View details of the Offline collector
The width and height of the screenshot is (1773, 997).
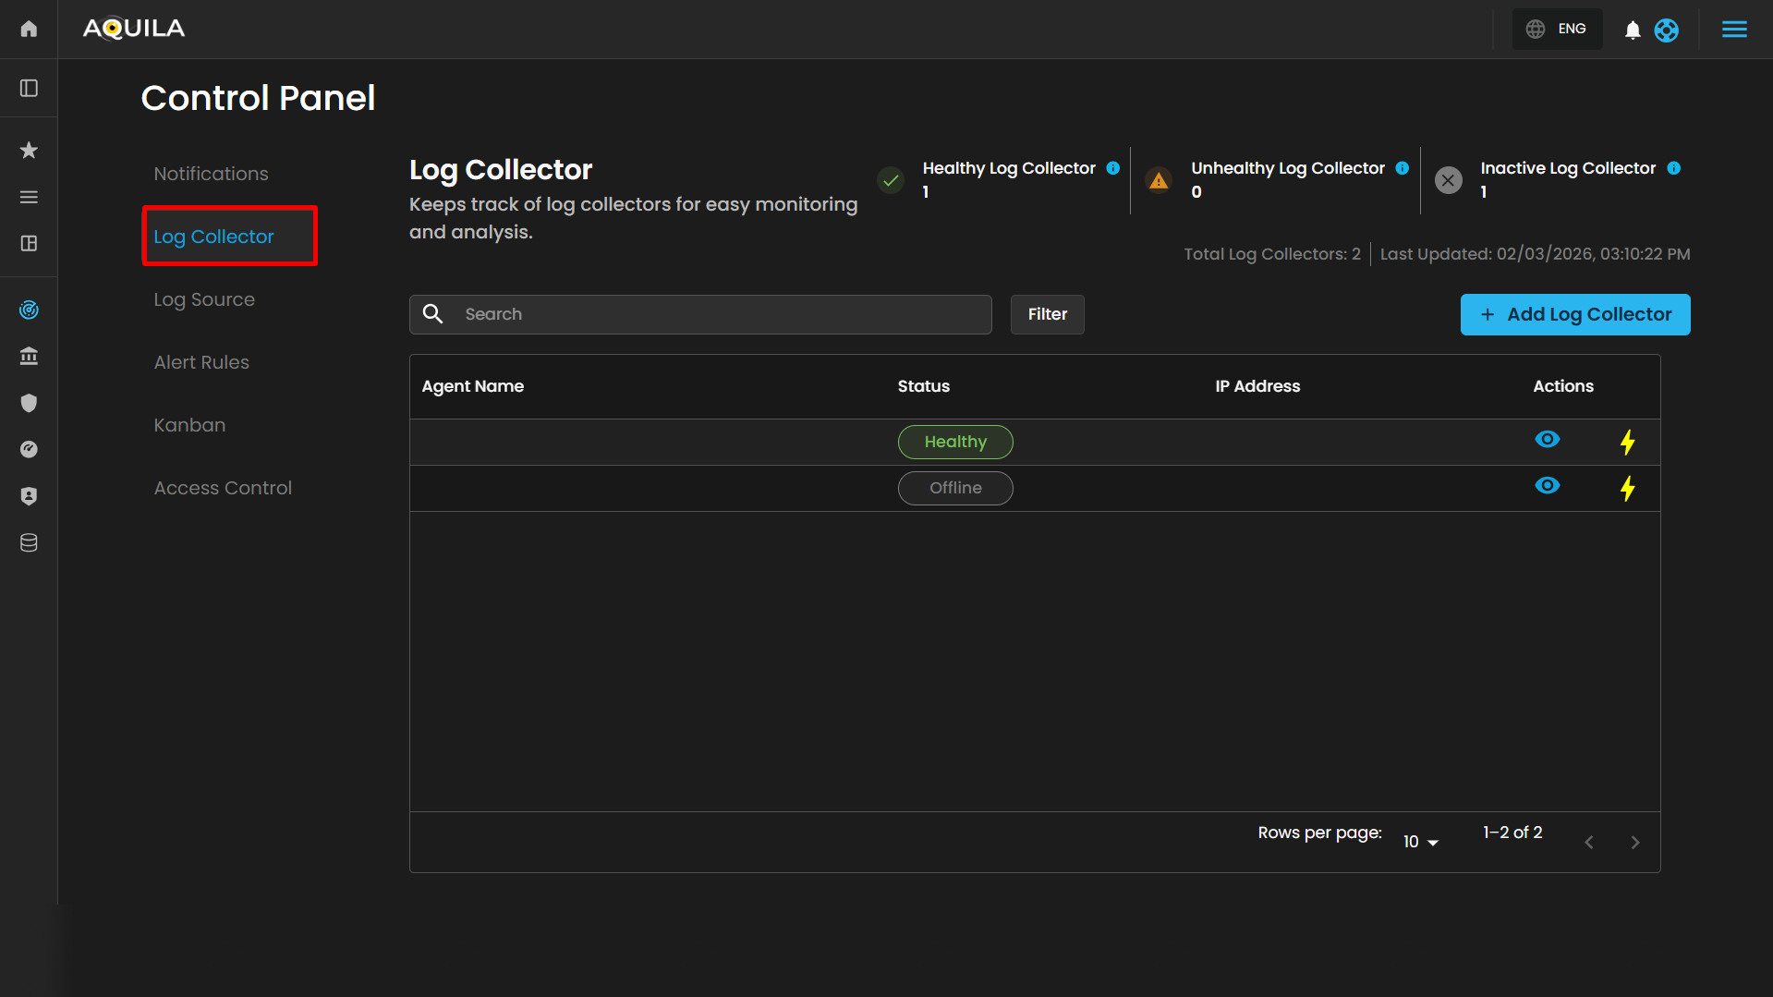pos(1547,486)
